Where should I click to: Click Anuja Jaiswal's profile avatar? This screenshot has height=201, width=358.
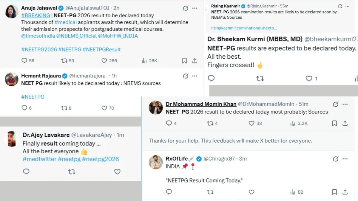[12, 12]
